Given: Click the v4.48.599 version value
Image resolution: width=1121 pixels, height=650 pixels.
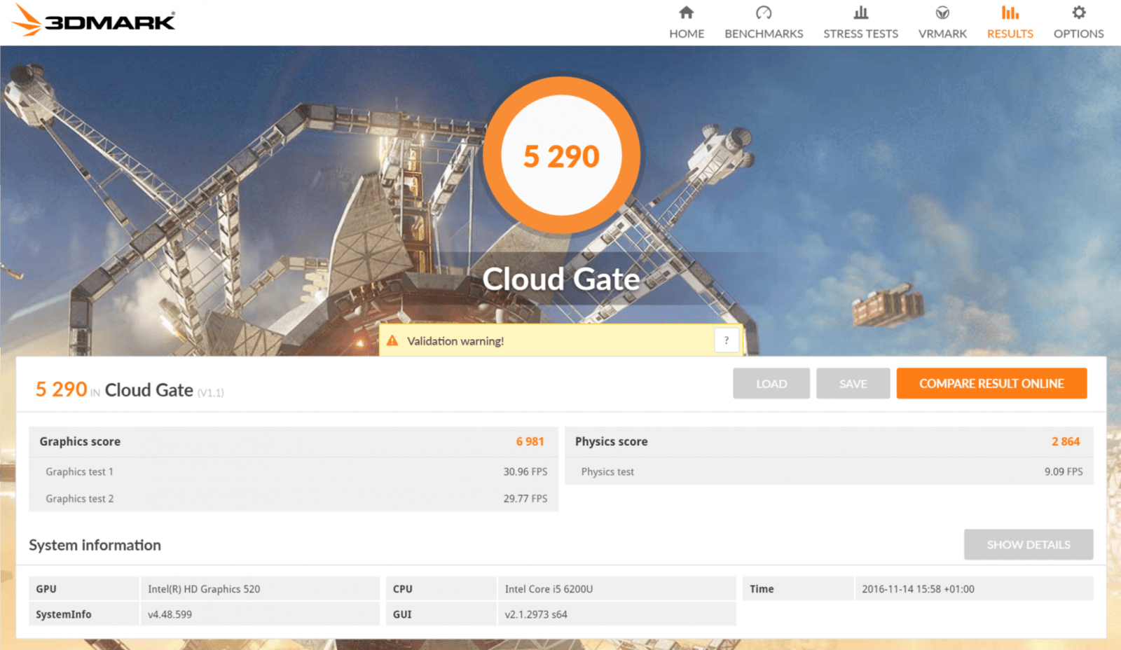Looking at the screenshot, I should [170, 614].
